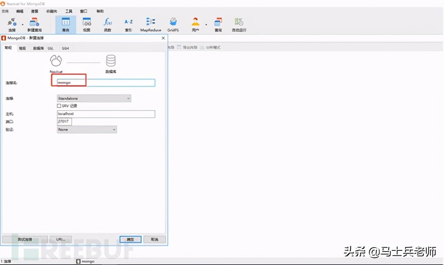Open the authentication dropdown showing None

[87, 130]
